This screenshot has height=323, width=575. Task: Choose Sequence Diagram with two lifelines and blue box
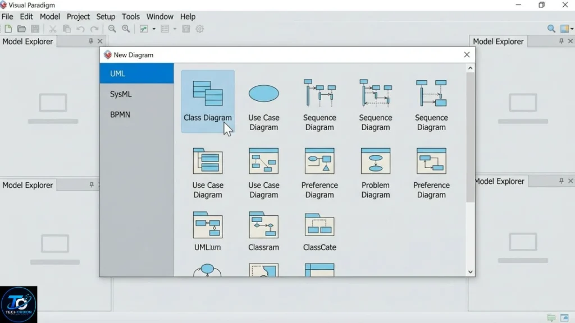tap(431, 105)
